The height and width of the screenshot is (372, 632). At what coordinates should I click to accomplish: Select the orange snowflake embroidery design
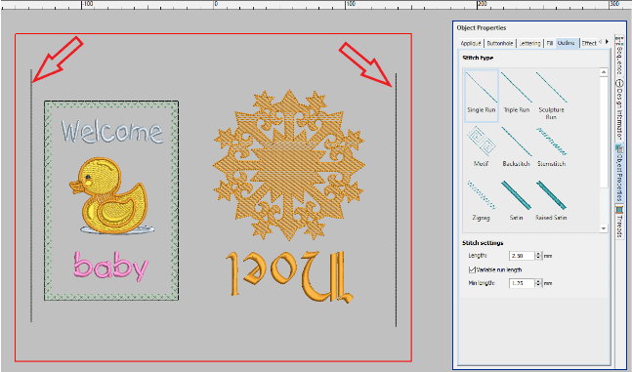click(289, 165)
